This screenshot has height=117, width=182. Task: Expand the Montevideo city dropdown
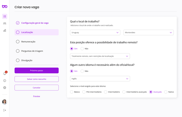point(148,33)
